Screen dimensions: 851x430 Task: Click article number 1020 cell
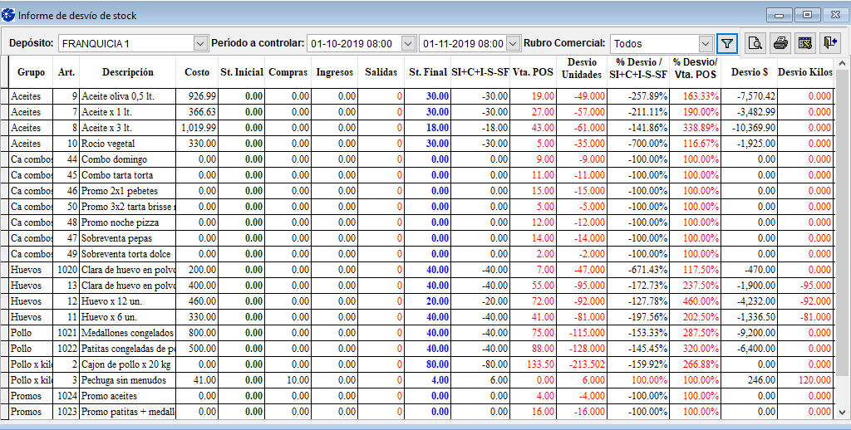coord(66,270)
